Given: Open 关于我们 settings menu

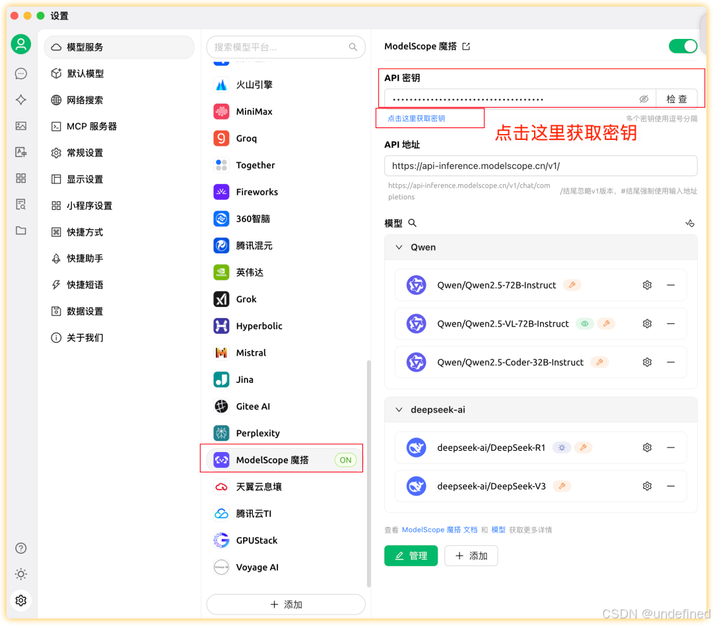Looking at the screenshot, I should point(119,338).
